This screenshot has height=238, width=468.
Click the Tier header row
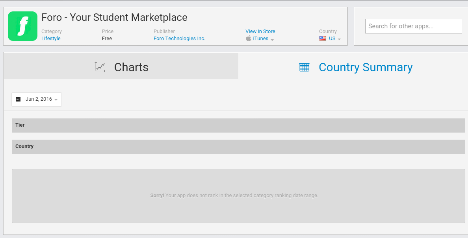point(238,125)
